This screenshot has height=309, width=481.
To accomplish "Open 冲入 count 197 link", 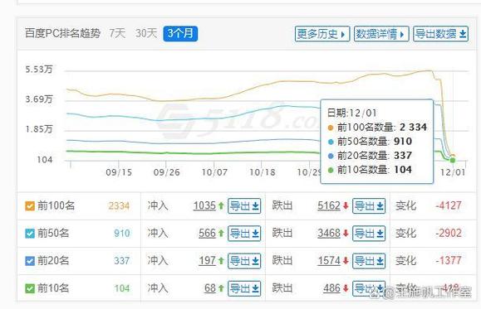I will [x=207, y=261].
